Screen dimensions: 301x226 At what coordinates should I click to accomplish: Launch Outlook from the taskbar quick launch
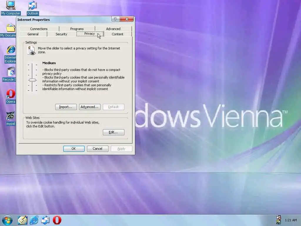tap(45, 220)
